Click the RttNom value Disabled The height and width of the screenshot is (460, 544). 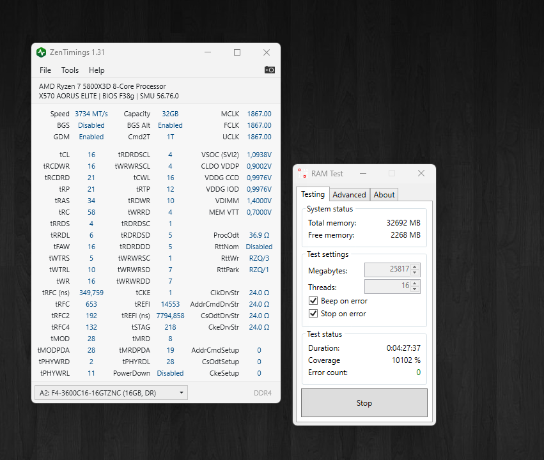pyautogui.click(x=259, y=247)
